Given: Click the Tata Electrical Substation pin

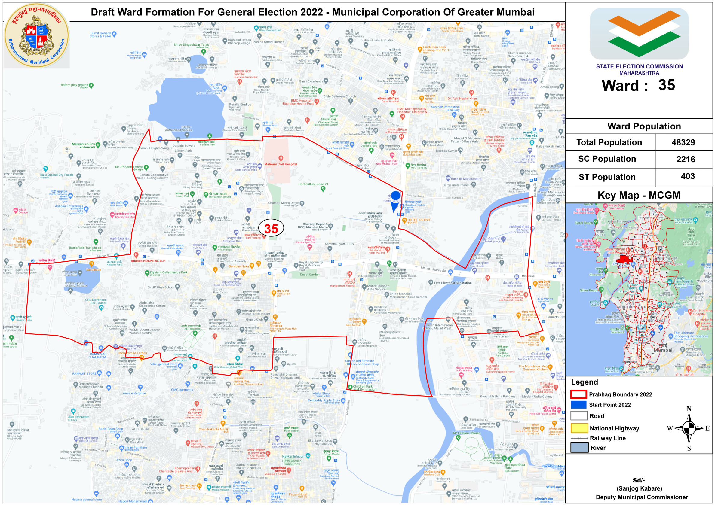Looking at the screenshot, I should [430, 283].
